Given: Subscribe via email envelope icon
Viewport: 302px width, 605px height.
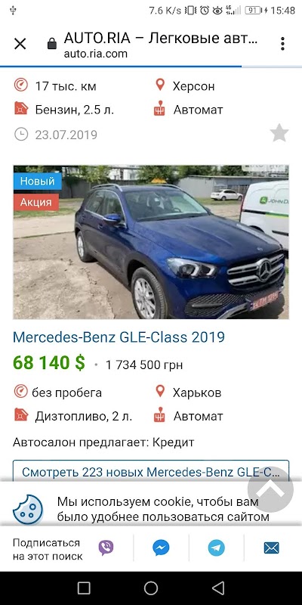Looking at the screenshot, I should (x=272, y=548).
